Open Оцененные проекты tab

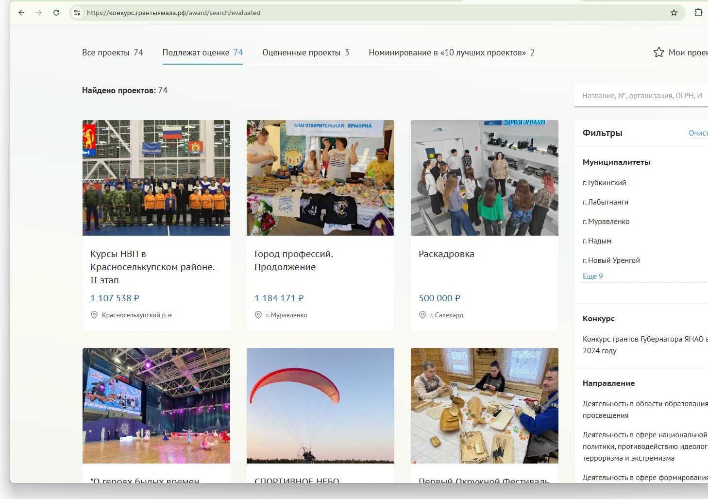(x=305, y=52)
